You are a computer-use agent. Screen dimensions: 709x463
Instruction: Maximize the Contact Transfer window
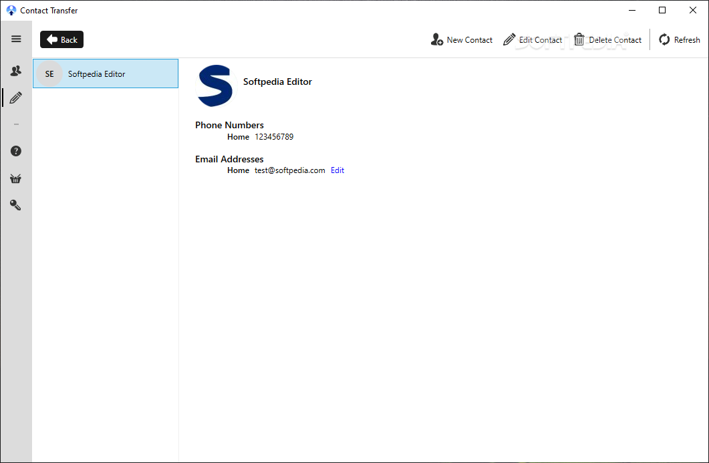[x=662, y=10]
